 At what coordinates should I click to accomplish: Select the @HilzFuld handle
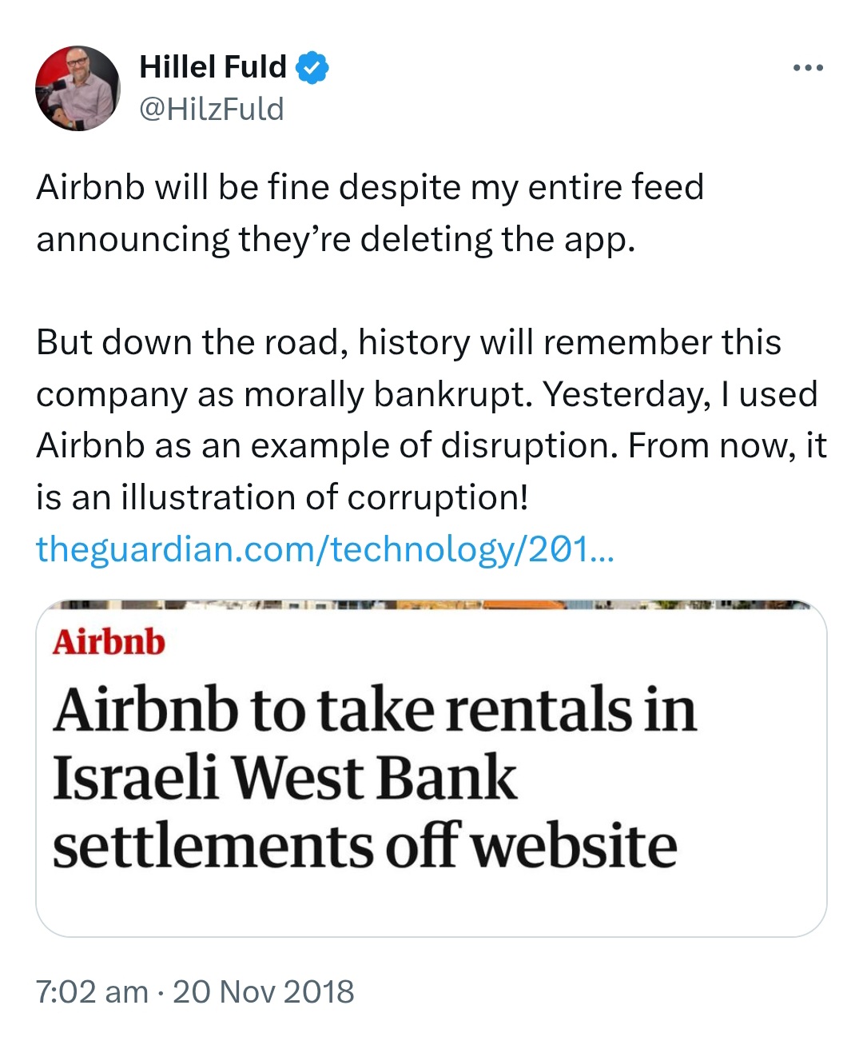tap(212, 110)
